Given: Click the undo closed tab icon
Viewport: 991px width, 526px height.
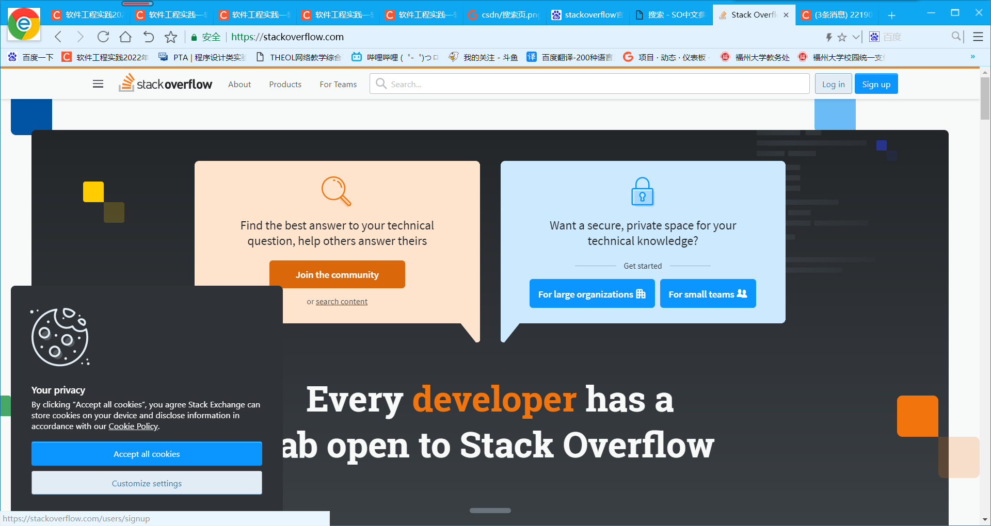Looking at the screenshot, I should [148, 37].
